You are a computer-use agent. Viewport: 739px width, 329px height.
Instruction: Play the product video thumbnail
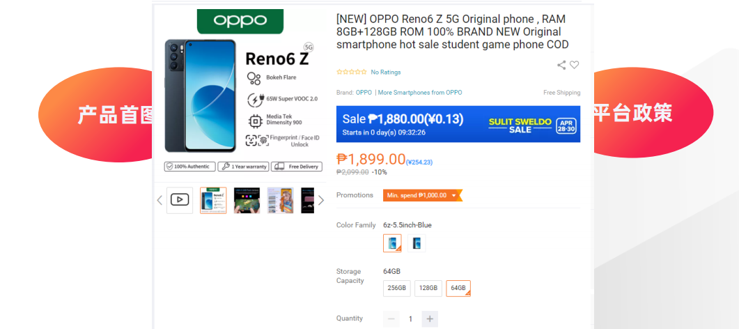point(180,200)
